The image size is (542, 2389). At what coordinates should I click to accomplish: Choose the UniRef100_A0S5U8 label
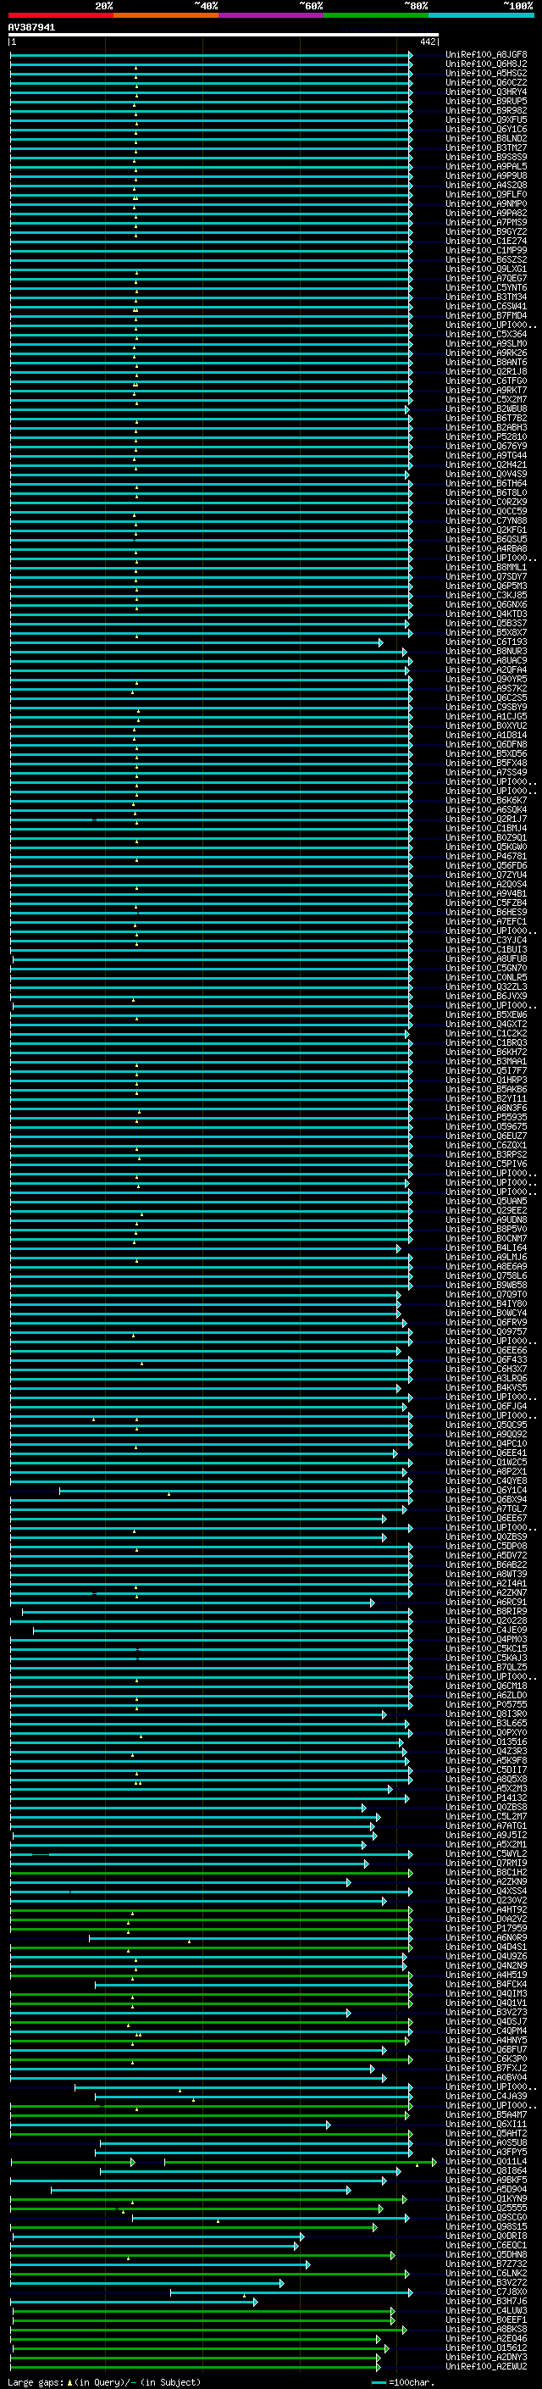(x=486, y=2142)
